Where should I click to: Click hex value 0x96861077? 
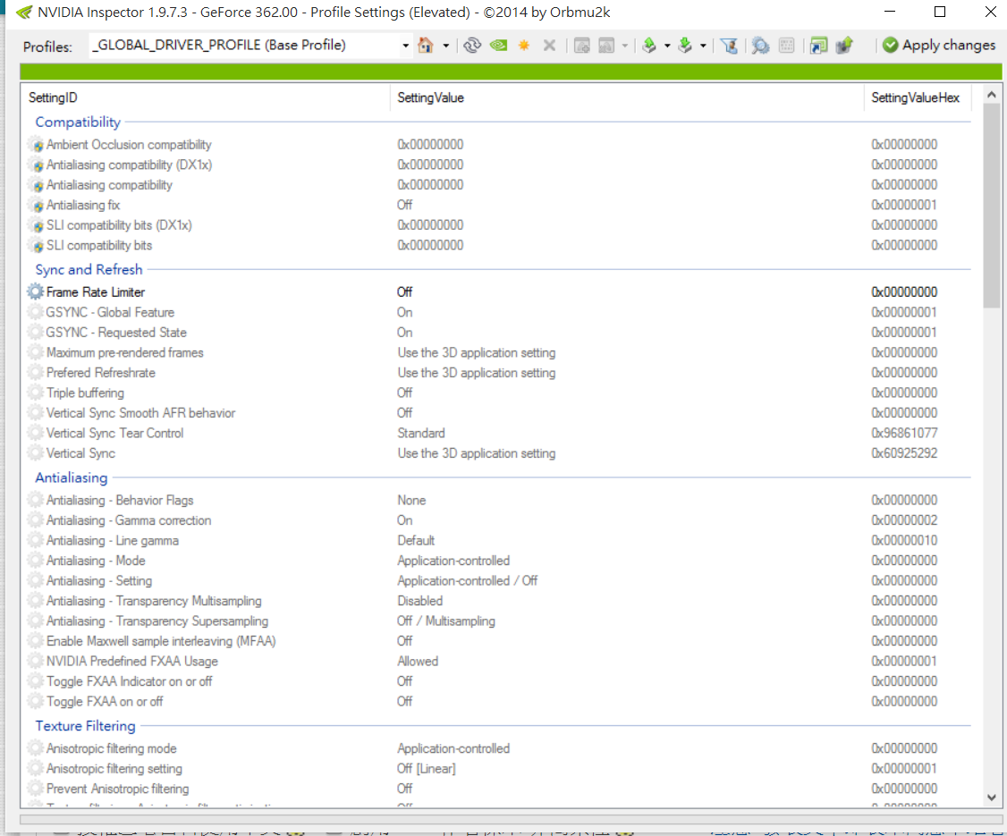(904, 433)
